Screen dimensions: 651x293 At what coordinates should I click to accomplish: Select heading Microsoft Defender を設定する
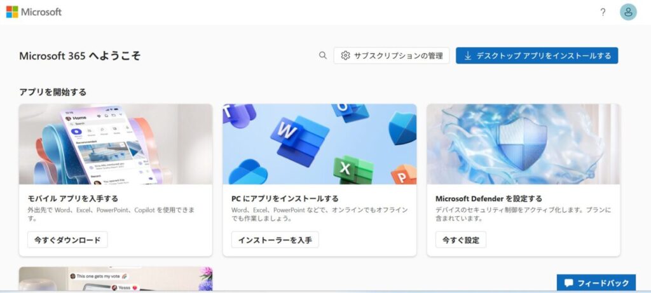point(489,198)
